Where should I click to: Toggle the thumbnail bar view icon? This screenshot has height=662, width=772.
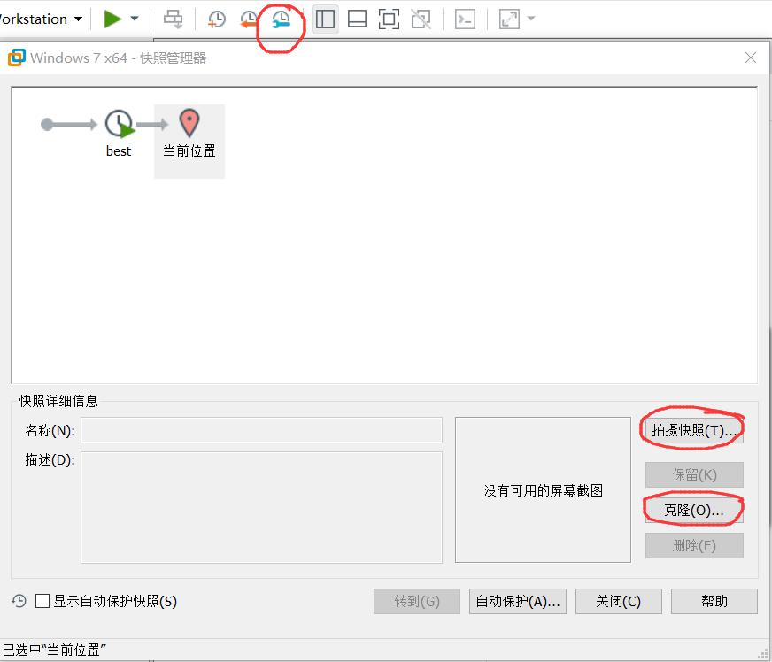[x=357, y=19]
